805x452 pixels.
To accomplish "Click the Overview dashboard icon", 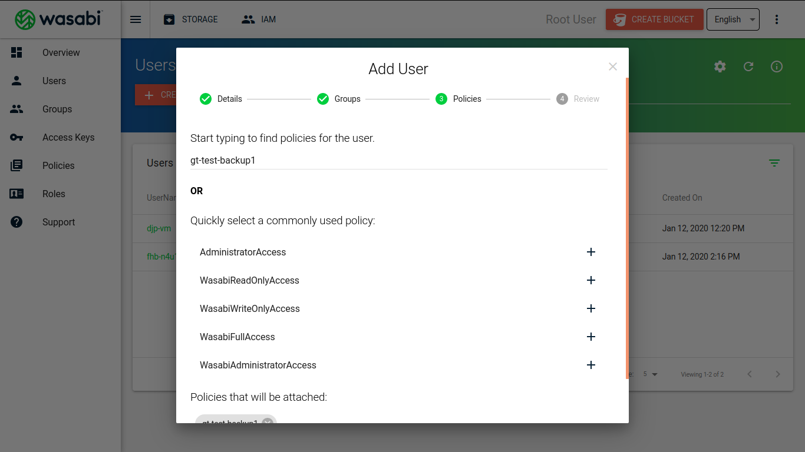I will pyautogui.click(x=17, y=52).
